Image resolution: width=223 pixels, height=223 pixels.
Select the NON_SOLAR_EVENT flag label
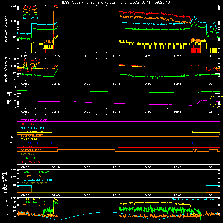(x=34, y=128)
